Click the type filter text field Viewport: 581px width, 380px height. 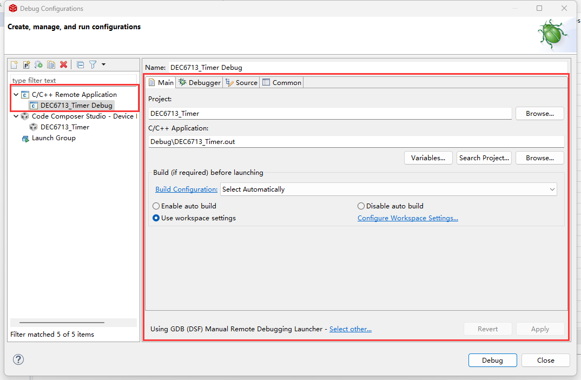click(73, 81)
